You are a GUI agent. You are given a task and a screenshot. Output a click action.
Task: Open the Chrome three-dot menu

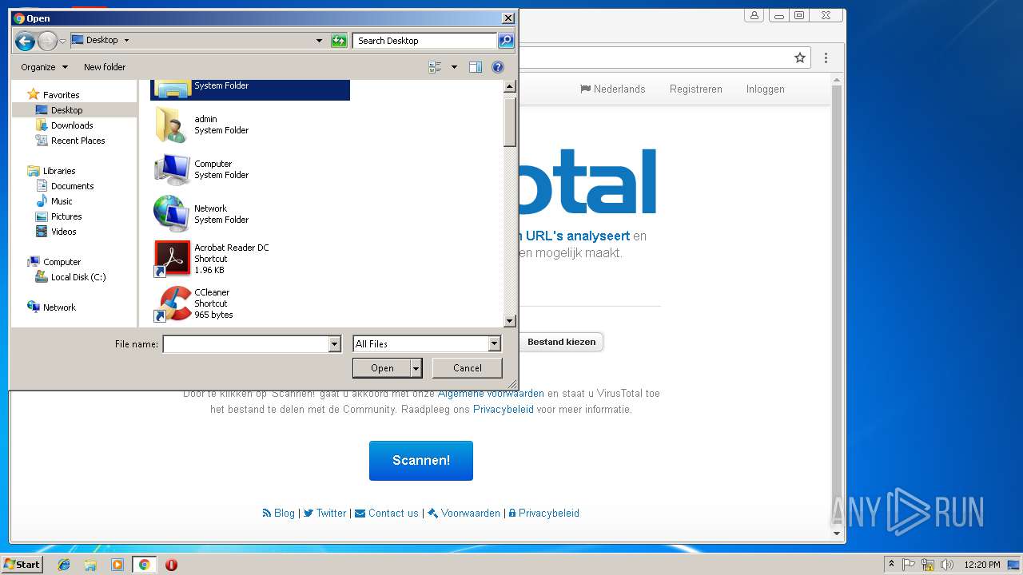pos(826,57)
